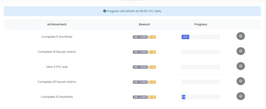266x109 pixels.
Task: Click the Complete 10 shortlinks progress bar
Action: [x=201, y=97]
